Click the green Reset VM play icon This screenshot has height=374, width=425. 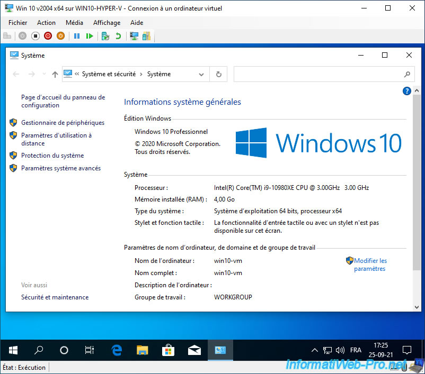[x=90, y=36]
